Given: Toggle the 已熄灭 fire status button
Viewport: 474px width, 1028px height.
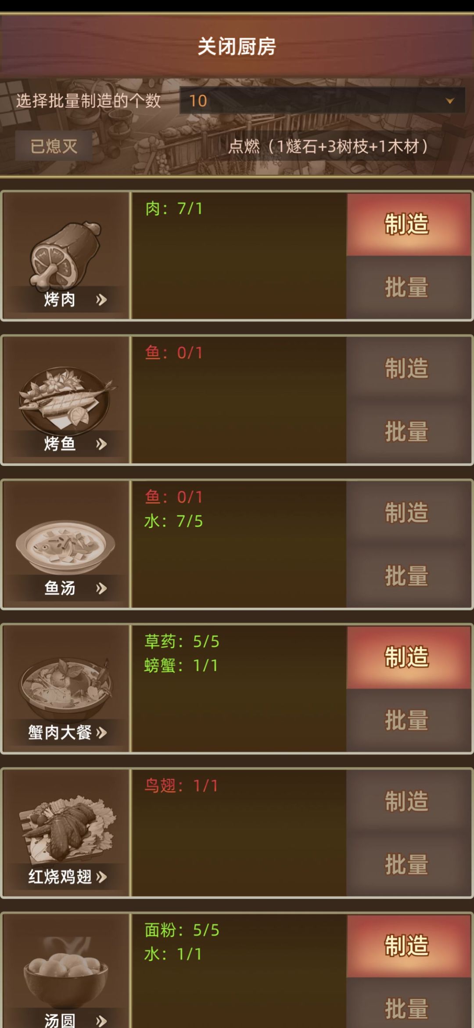Looking at the screenshot, I should pyautogui.click(x=54, y=146).
